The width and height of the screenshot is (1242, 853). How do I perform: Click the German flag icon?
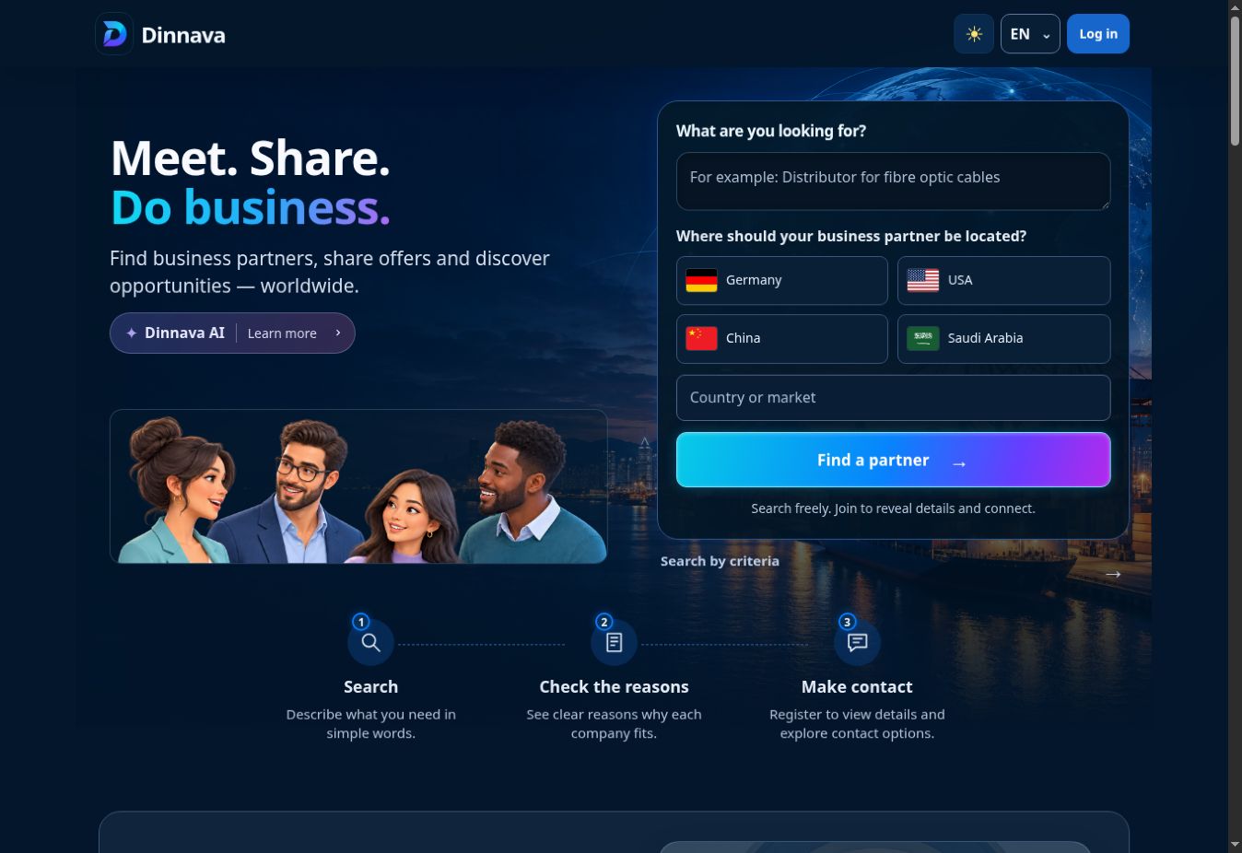tap(701, 280)
